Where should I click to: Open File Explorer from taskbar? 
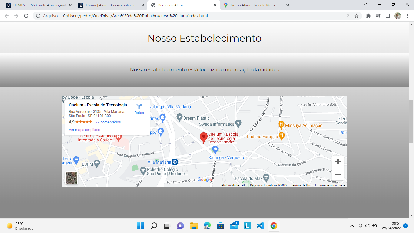pos(194,226)
